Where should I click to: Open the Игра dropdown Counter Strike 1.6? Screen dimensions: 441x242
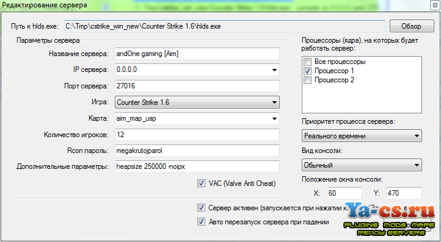(197, 102)
